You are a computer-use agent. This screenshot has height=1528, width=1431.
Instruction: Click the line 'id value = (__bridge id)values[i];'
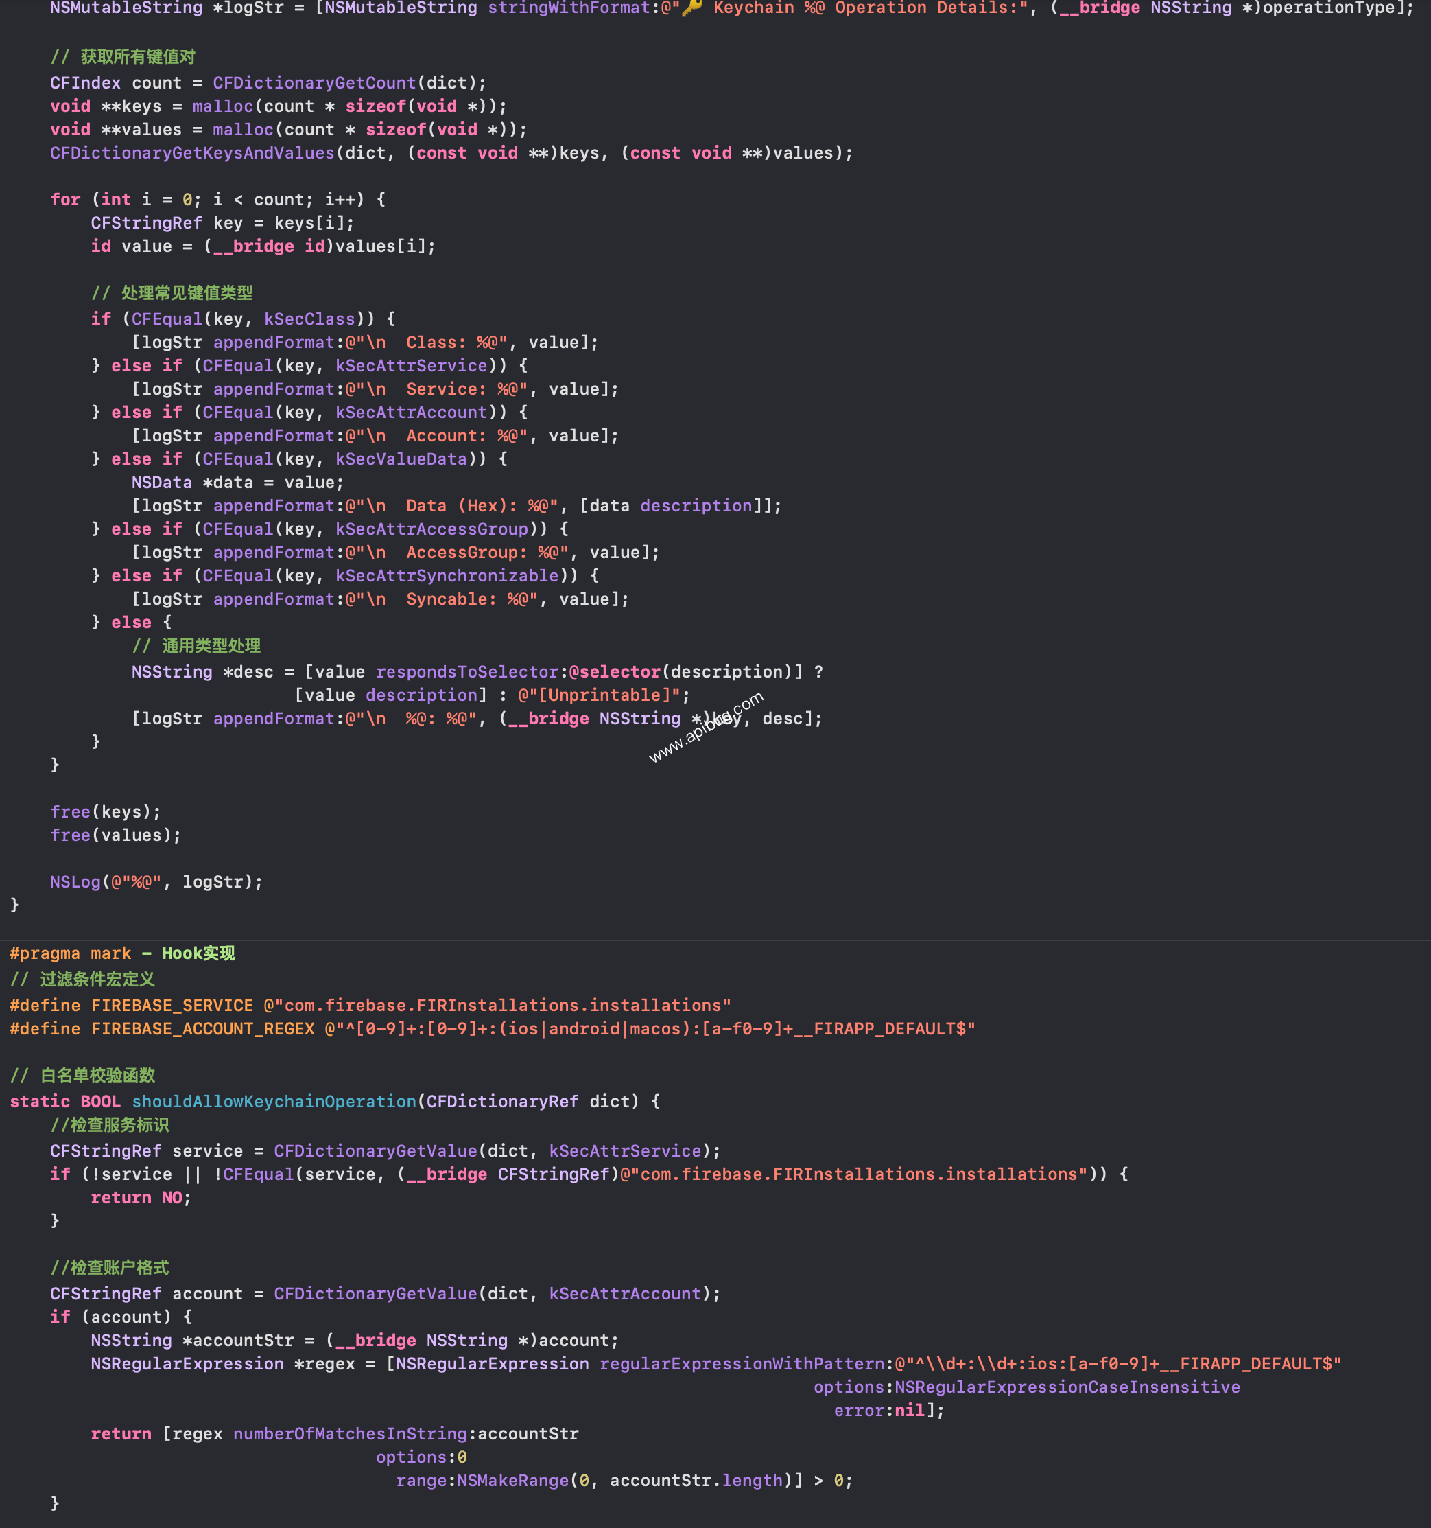pyautogui.click(x=263, y=246)
